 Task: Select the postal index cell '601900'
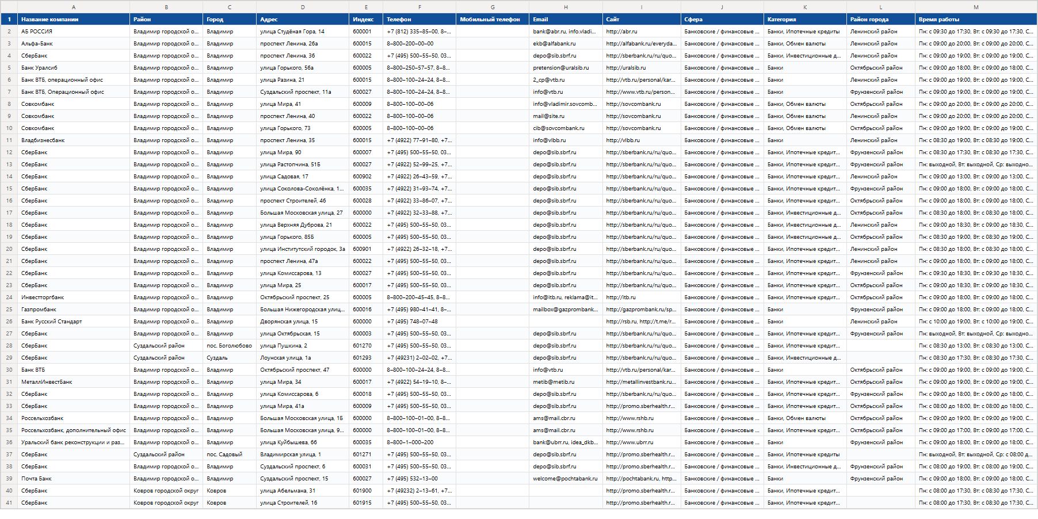(x=366, y=491)
